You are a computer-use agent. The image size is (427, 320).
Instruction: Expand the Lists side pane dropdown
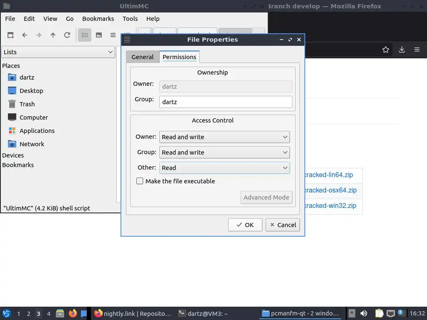coord(58,52)
